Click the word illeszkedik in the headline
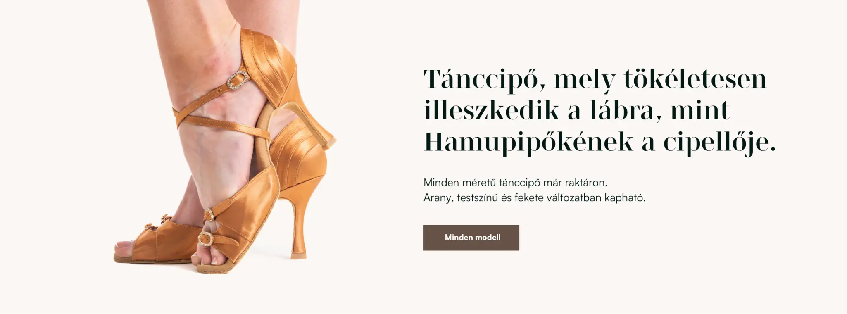Screen dimensions: 847x314 coord(491,110)
